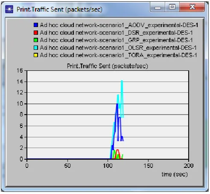Click the time (sec) axis label

[175, 174]
